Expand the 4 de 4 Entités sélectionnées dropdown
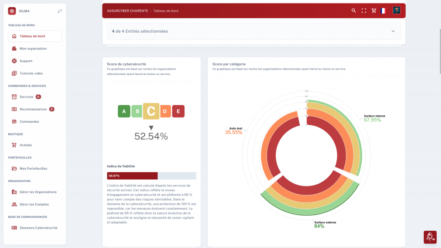The width and height of the screenshot is (441, 248). (254, 31)
